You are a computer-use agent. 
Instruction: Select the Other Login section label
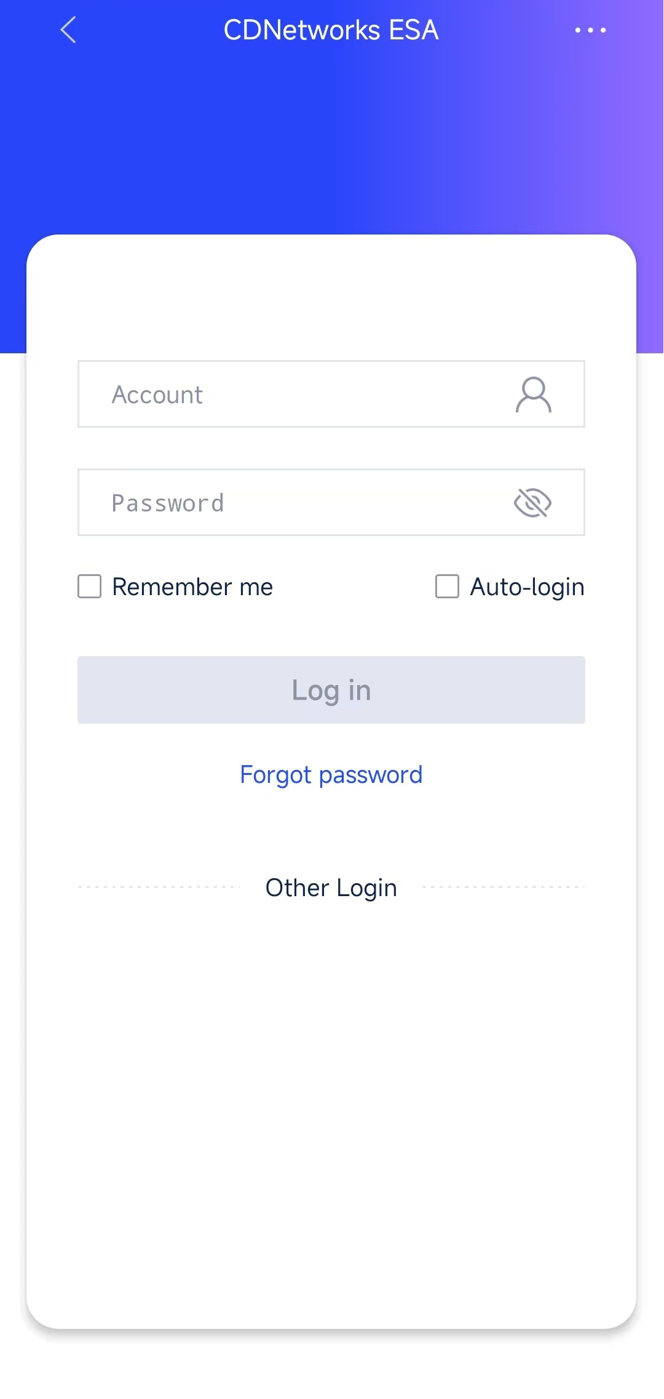coord(331,888)
